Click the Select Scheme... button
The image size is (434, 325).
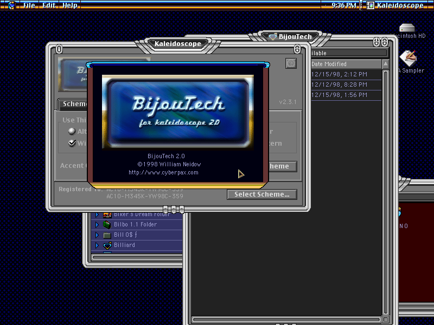tap(262, 194)
